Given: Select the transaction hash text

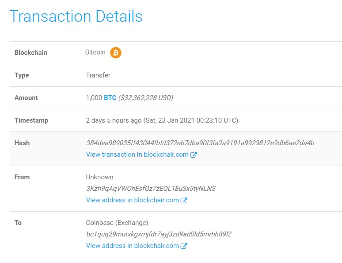Looking at the screenshot, I should point(200,143).
